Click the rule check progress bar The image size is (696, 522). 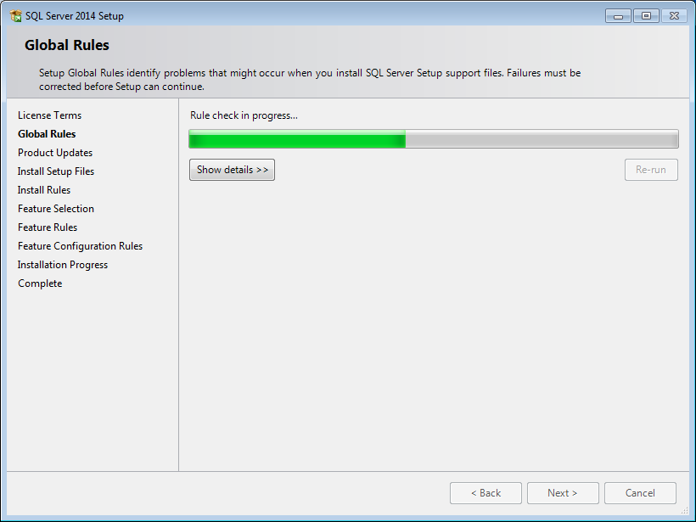434,139
